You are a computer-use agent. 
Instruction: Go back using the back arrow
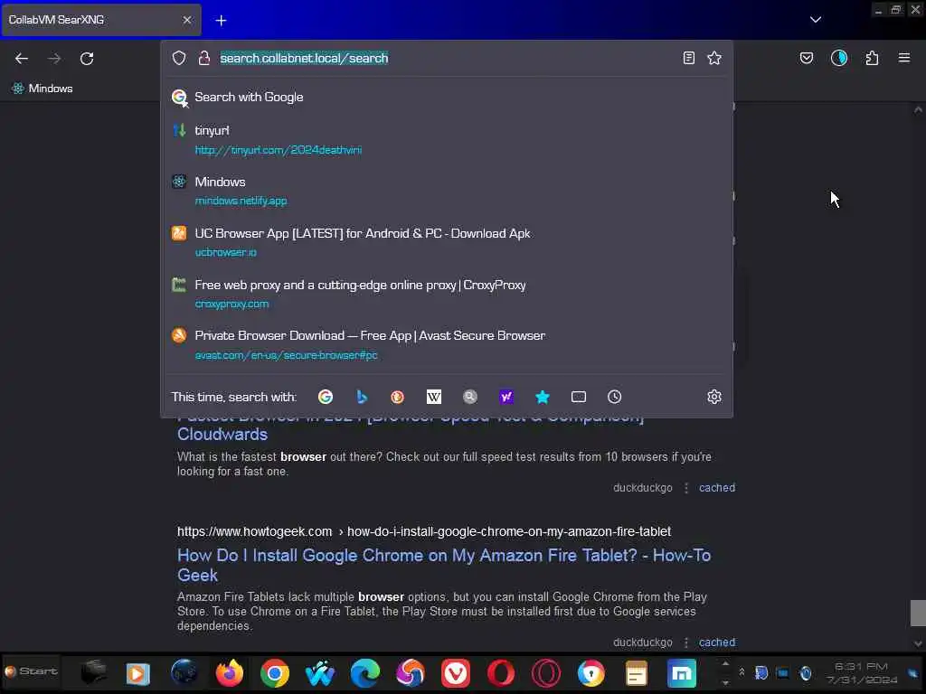22,59
